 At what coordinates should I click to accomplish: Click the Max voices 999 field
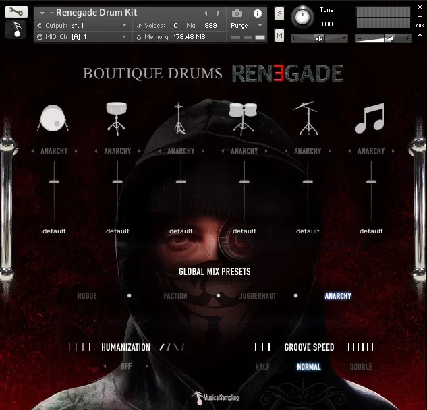pyautogui.click(x=210, y=26)
